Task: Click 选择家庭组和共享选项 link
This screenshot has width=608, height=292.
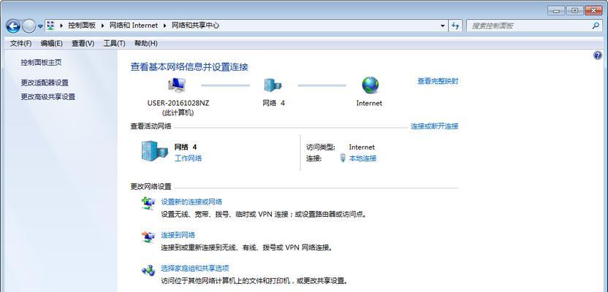Action: point(195,269)
